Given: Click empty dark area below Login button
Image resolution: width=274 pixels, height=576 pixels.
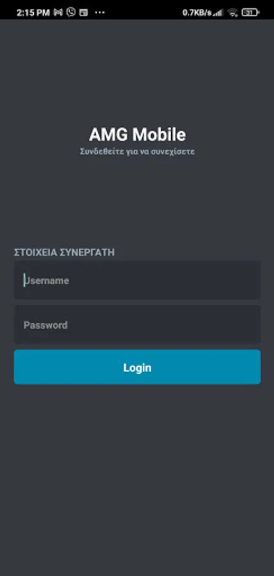Looking at the screenshot, I should point(137,477).
